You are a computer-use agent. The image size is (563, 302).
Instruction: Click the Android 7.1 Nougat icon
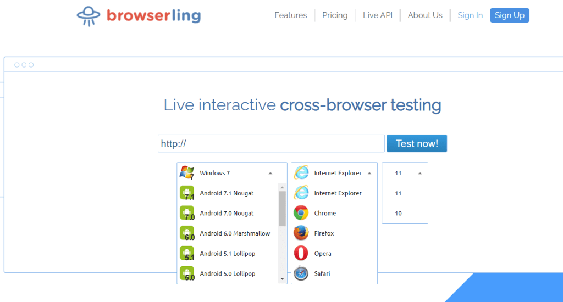(x=187, y=193)
